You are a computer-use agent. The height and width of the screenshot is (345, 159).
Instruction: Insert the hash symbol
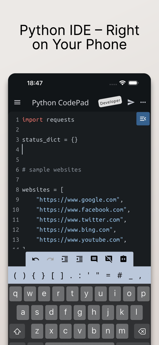click(x=120, y=275)
